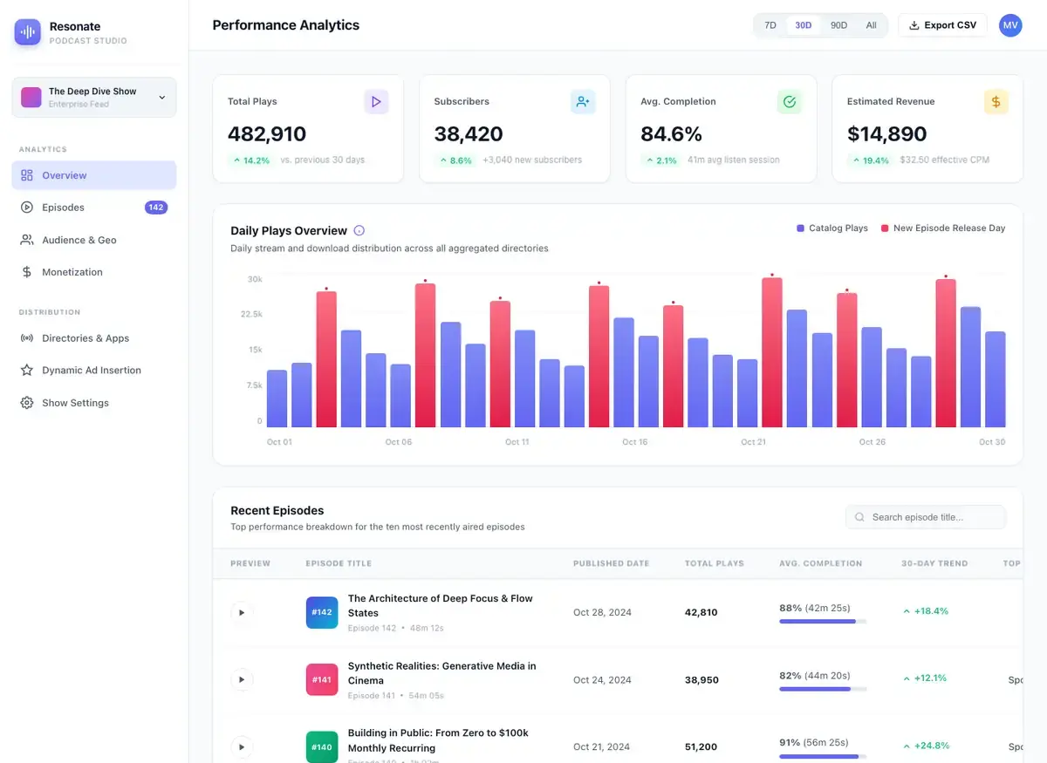This screenshot has height=763, width=1047.
Task: Click the #140 episode thumbnail
Action: click(322, 747)
